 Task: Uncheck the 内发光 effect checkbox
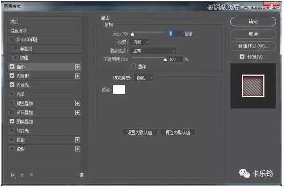pyautogui.click(x=11, y=85)
